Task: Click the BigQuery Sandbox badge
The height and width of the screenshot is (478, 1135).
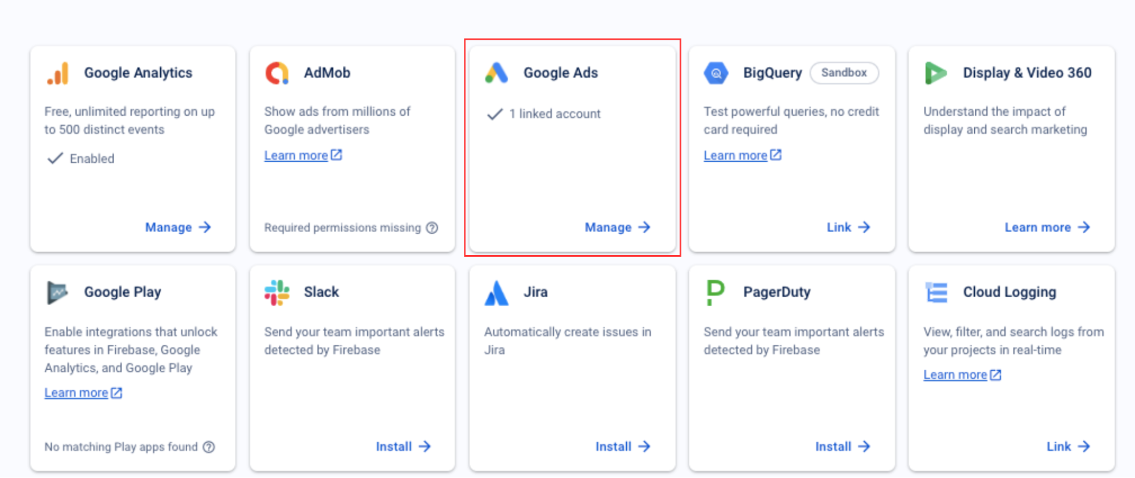Action: click(x=844, y=73)
